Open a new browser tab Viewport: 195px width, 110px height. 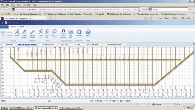pyautogui.click(x=48, y=19)
